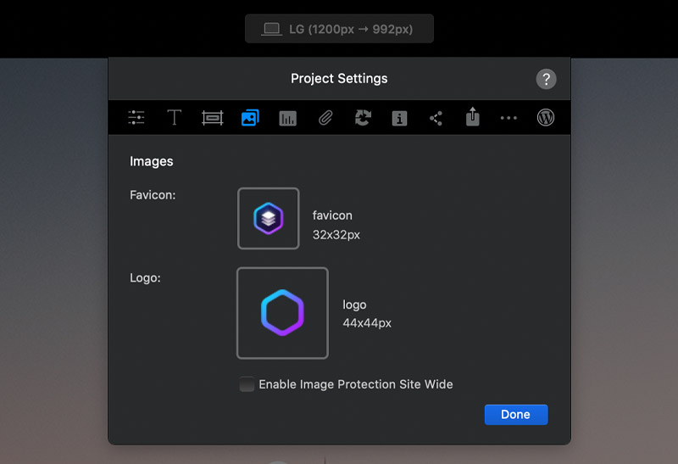Click the 'Favicon:' label

pyautogui.click(x=153, y=195)
